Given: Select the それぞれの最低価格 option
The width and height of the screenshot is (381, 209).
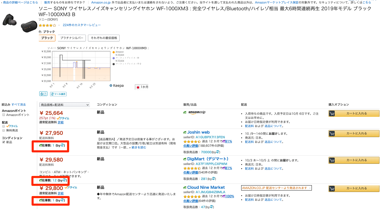Looking at the screenshot, I should [x=104, y=38].
